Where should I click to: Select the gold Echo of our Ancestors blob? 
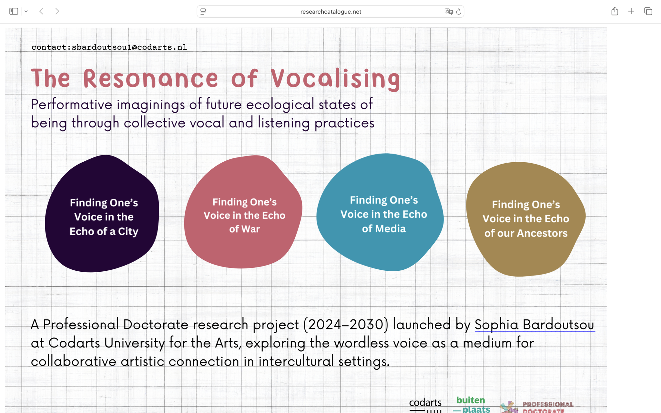coord(525,219)
